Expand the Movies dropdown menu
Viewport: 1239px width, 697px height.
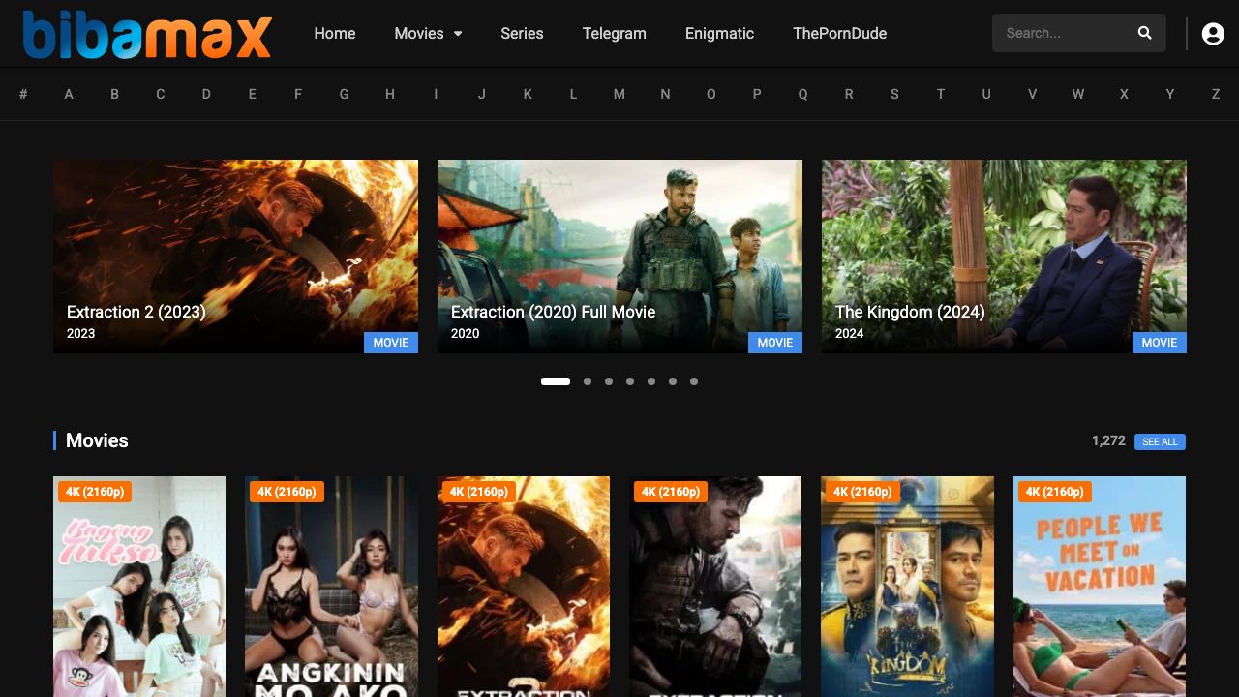click(428, 33)
